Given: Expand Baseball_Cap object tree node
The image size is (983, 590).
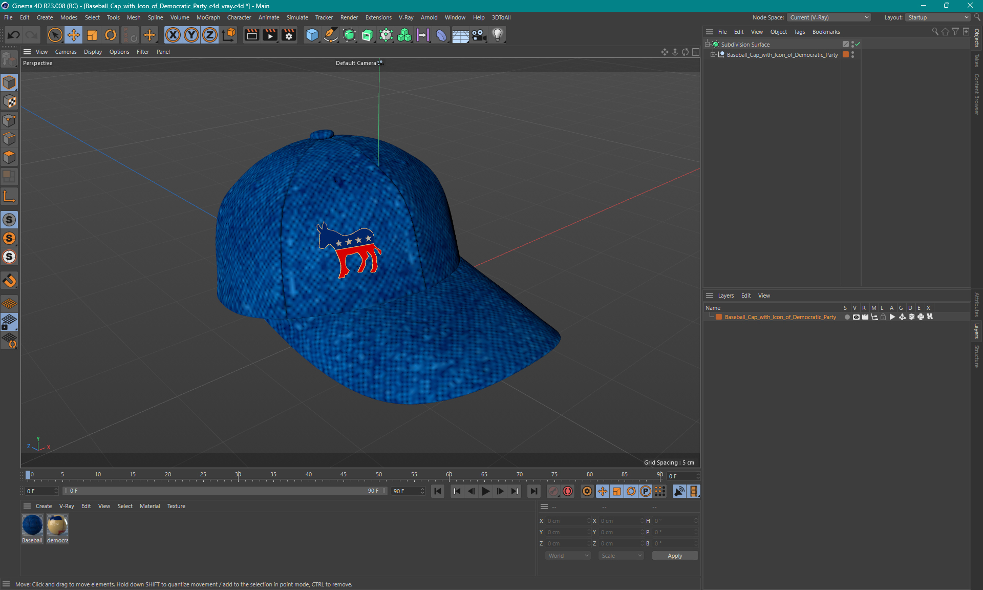Looking at the screenshot, I should [713, 55].
